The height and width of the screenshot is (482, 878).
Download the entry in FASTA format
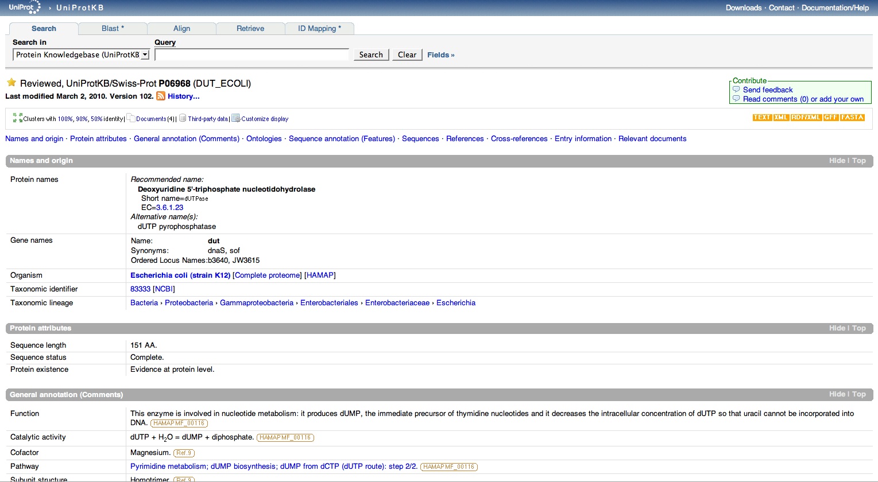pyautogui.click(x=852, y=117)
